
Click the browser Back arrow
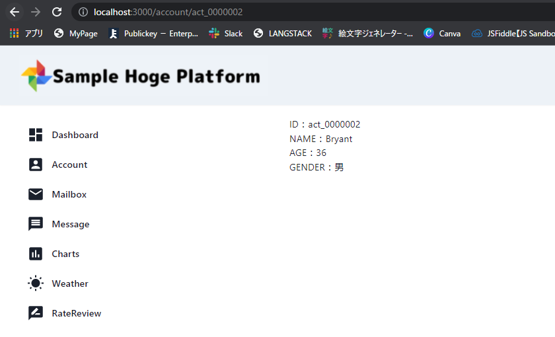15,12
